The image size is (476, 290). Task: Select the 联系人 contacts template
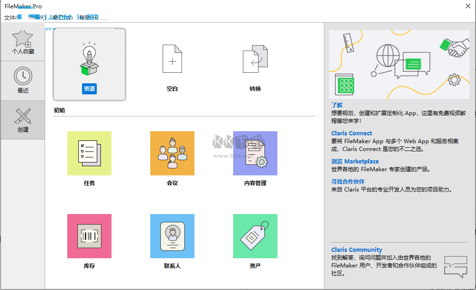tap(172, 236)
